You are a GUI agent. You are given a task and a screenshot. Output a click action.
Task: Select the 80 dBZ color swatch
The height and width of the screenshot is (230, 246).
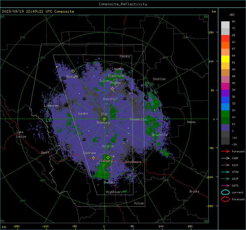coord(225,25)
